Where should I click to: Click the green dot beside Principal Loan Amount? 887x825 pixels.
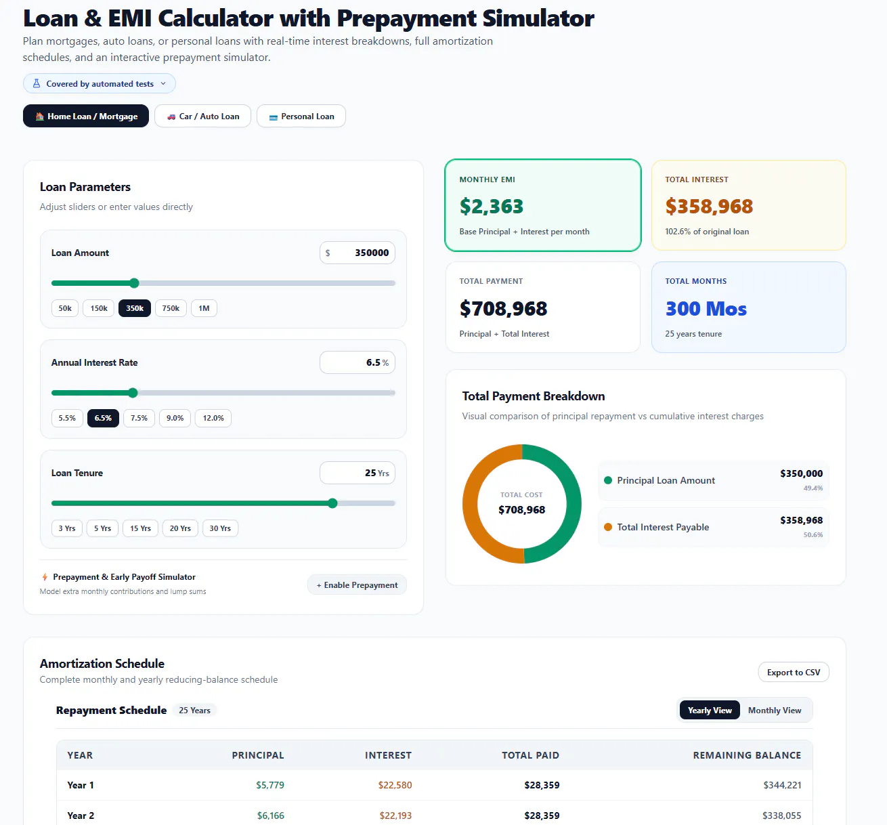point(608,480)
